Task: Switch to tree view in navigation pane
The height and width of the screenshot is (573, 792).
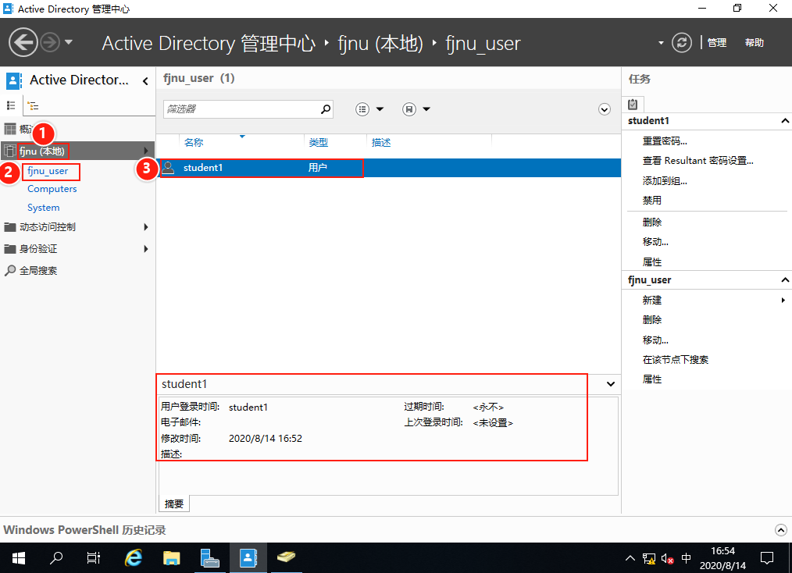Action: [x=33, y=105]
